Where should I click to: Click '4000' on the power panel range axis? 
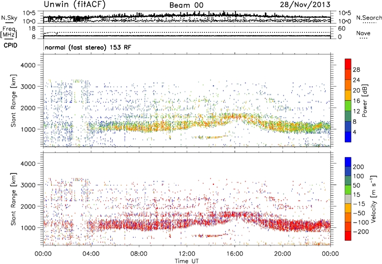tap(28, 65)
